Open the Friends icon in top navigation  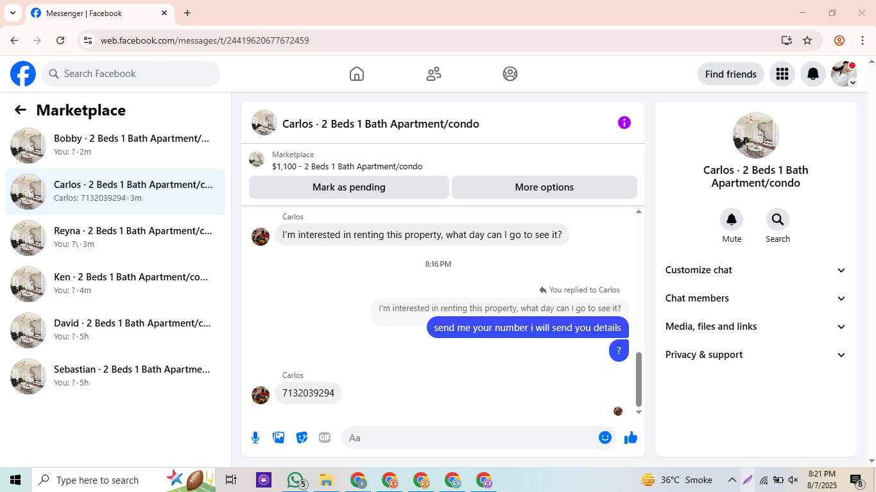click(434, 74)
